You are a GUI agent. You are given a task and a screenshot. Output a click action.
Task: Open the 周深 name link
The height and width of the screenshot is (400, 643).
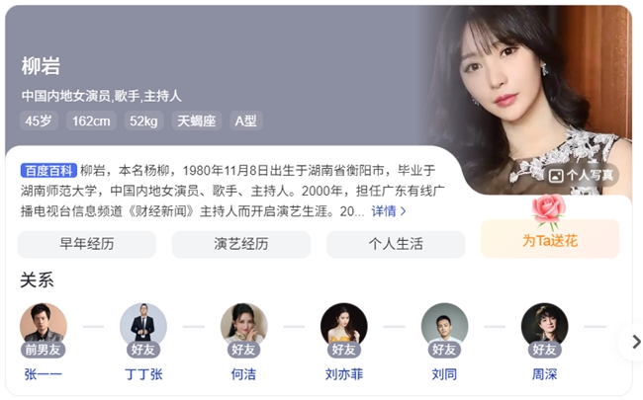pyautogui.click(x=544, y=374)
